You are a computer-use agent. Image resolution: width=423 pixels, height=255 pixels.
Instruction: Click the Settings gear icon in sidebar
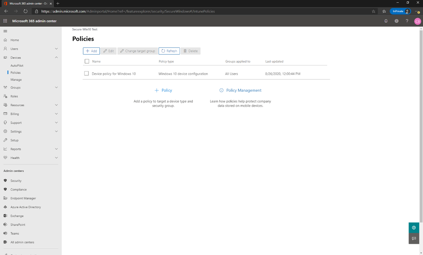(x=5, y=132)
